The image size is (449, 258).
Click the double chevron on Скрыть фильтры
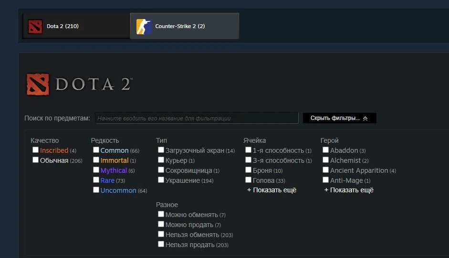coord(365,118)
